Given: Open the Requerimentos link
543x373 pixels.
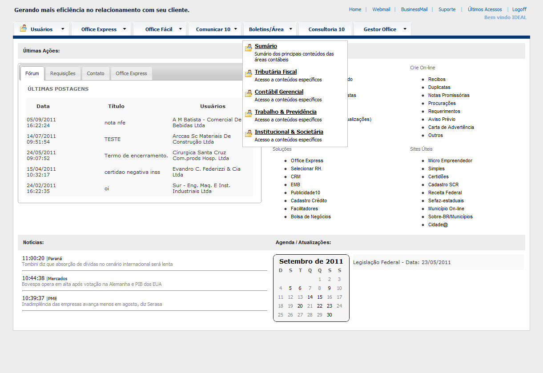Looking at the screenshot, I should point(444,111).
